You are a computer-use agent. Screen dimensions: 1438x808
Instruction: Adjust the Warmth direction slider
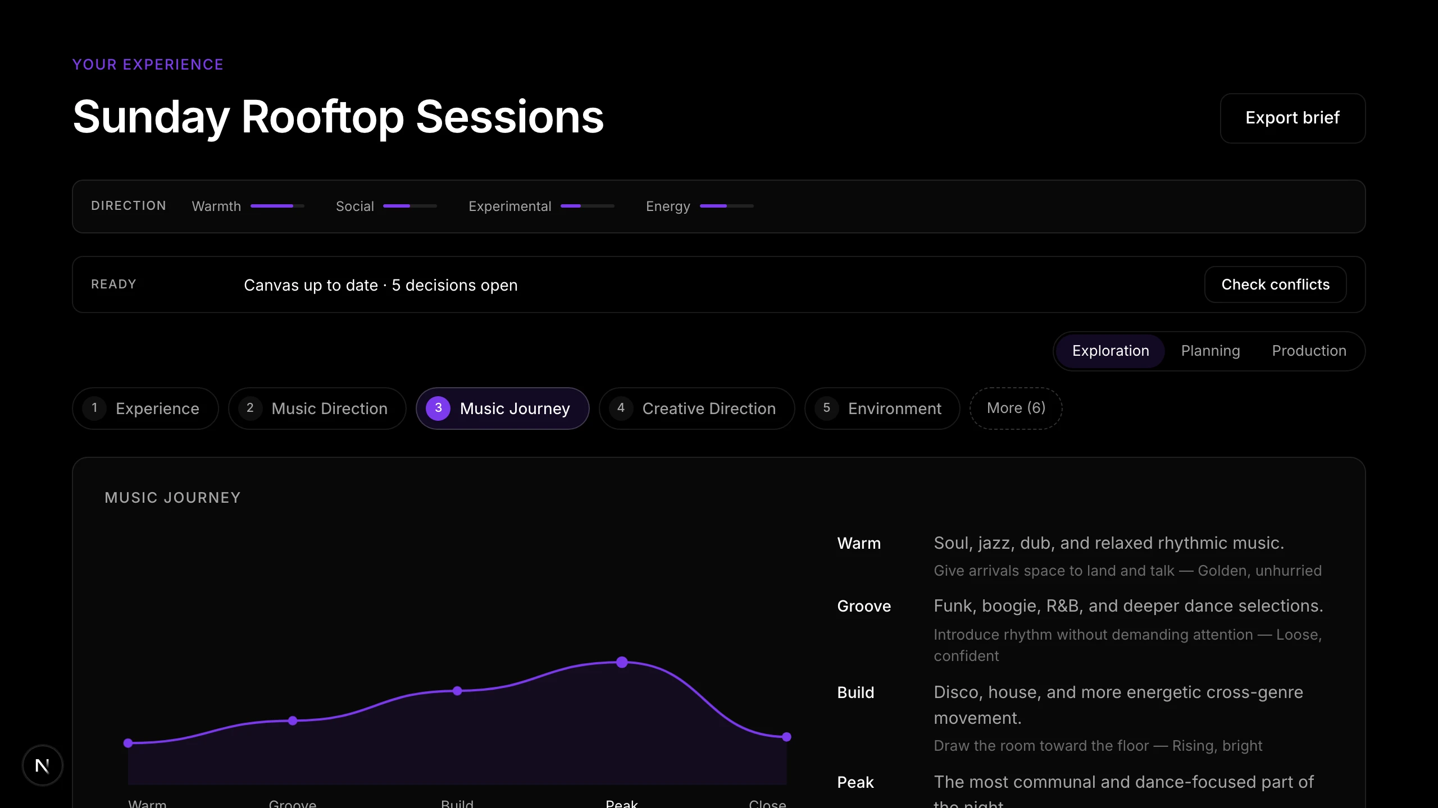(277, 206)
